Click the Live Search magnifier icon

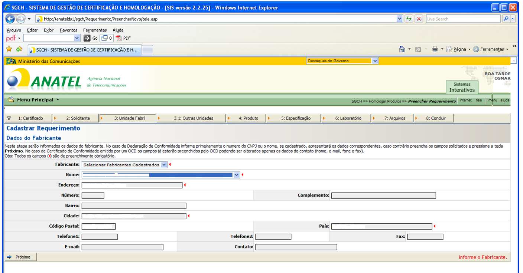pyautogui.click(x=506, y=19)
